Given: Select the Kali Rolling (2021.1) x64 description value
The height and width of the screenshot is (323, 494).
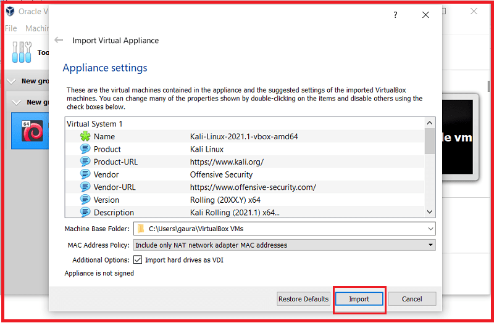Looking at the screenshot, I should point(235,213).
